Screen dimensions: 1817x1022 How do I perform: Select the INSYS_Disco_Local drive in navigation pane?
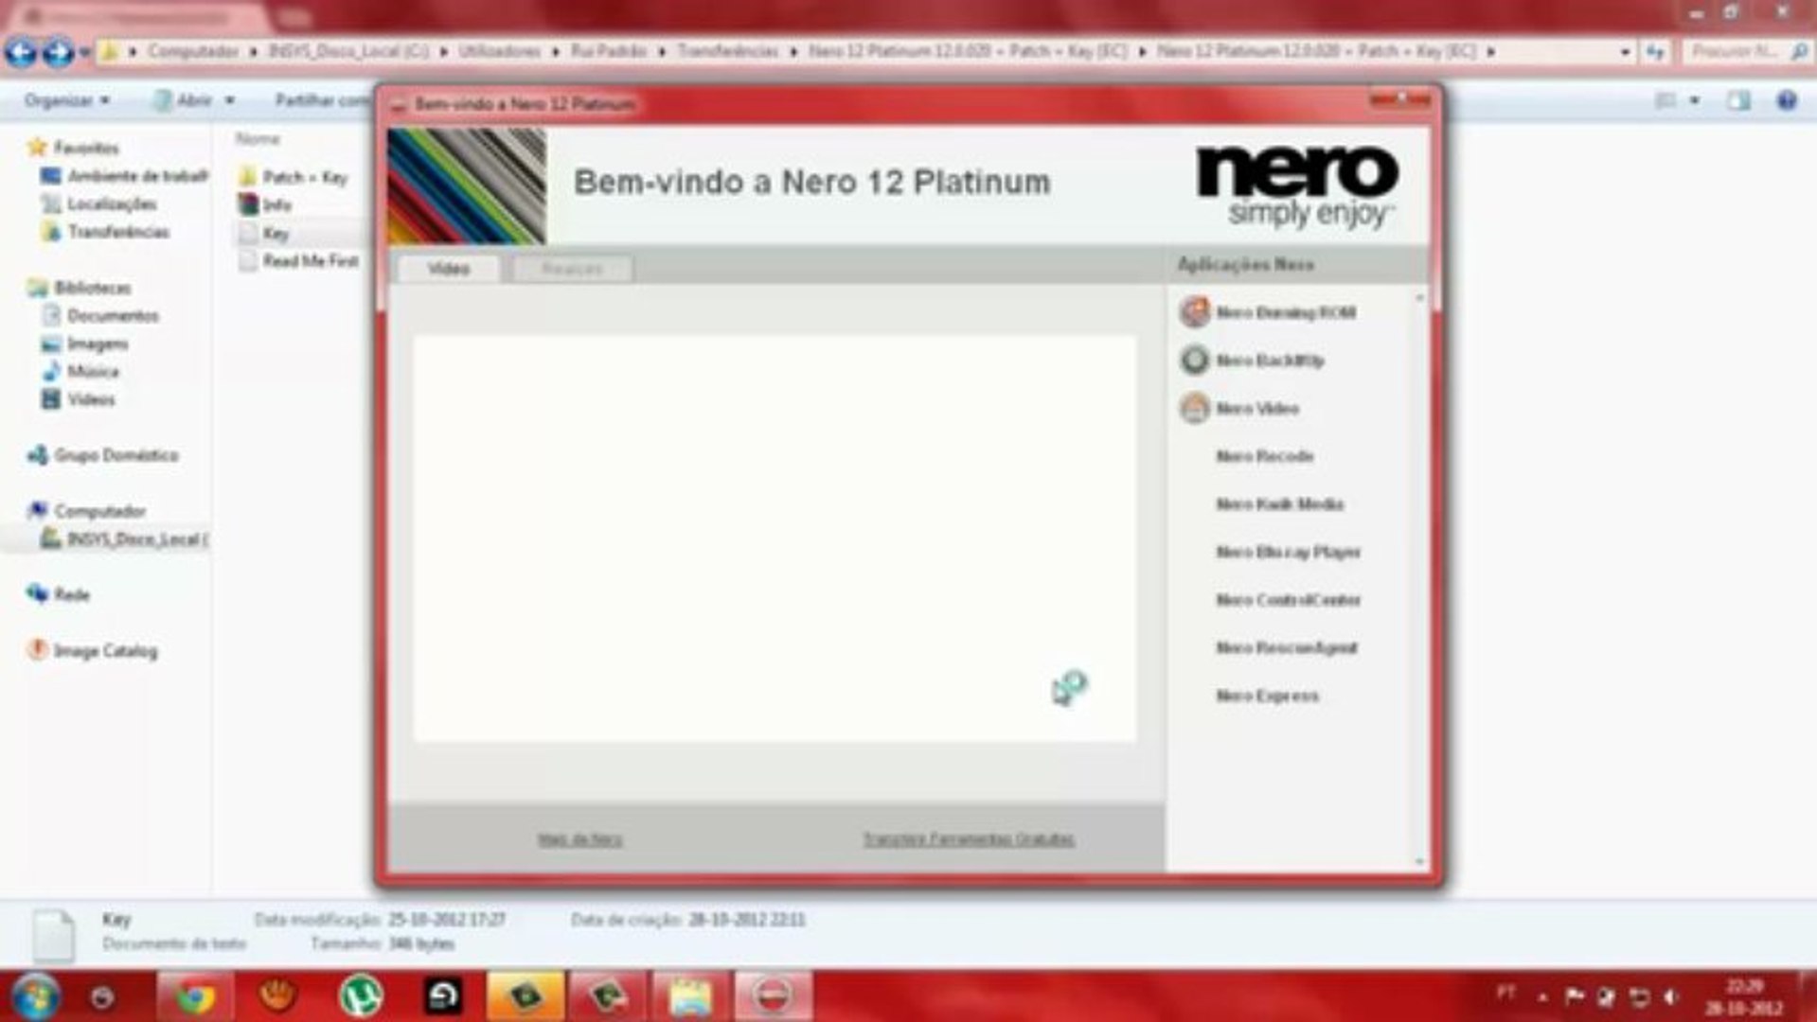[x=137, y=539]
